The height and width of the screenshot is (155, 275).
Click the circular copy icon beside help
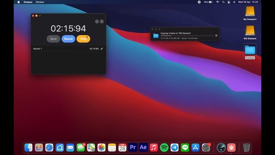coord(97,22)
